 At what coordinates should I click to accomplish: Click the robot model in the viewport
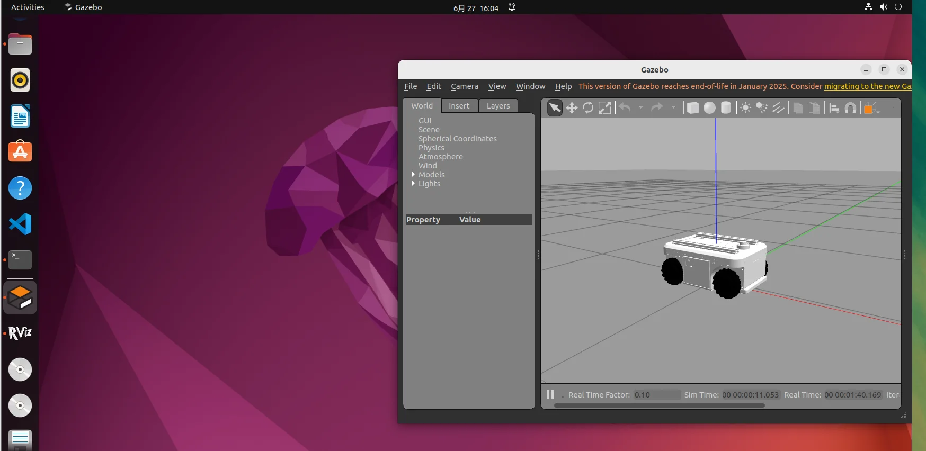pos(715,265)
